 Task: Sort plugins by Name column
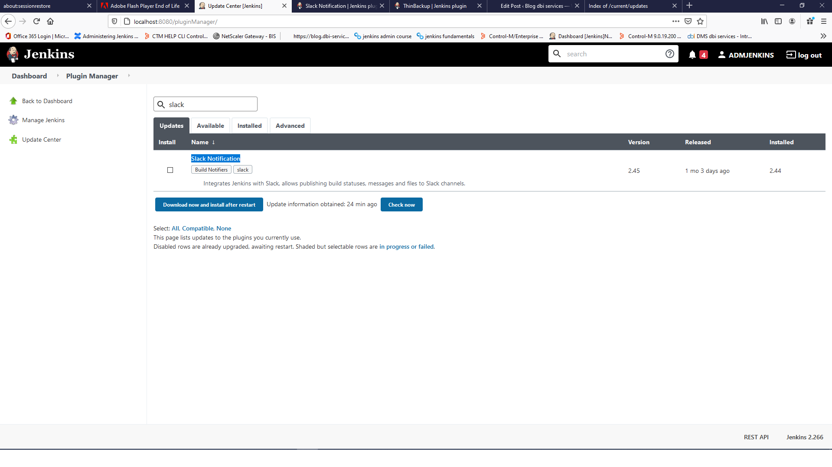pos(202,142)
